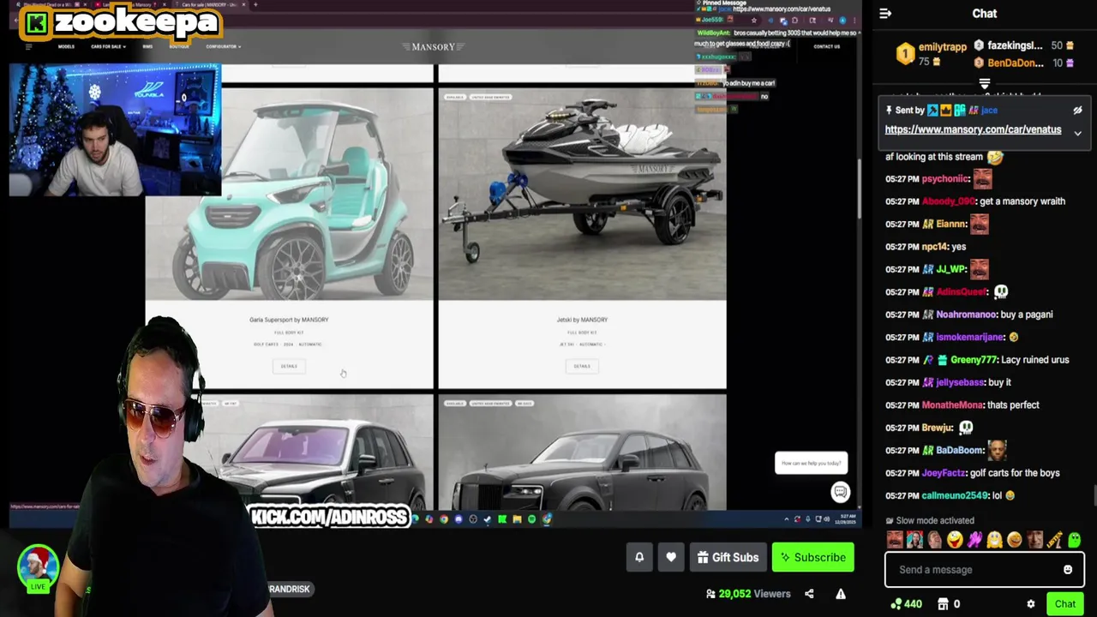Click username Greeny777 in chat
This screenshot has width=1097, height=617.
(974, 360)
